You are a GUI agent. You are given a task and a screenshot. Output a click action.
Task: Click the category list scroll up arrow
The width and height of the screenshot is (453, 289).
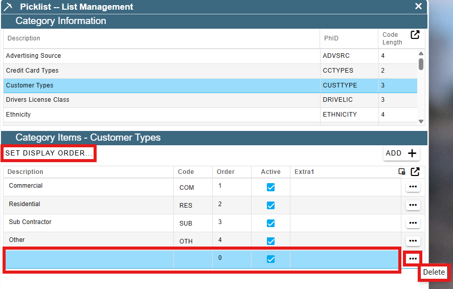point(421,54)
